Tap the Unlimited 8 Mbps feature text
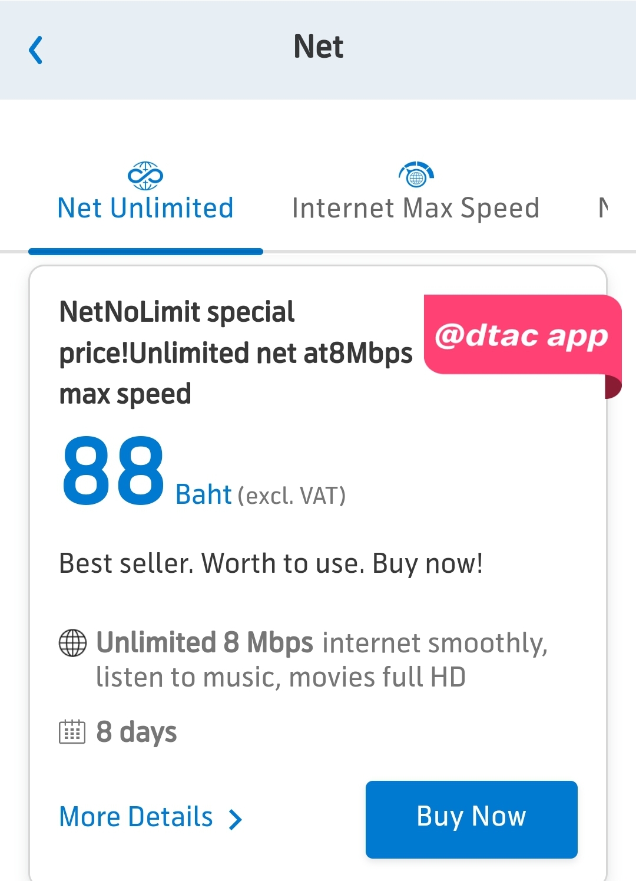The height and width of the screenshot is (881, 636). (322, 659)
